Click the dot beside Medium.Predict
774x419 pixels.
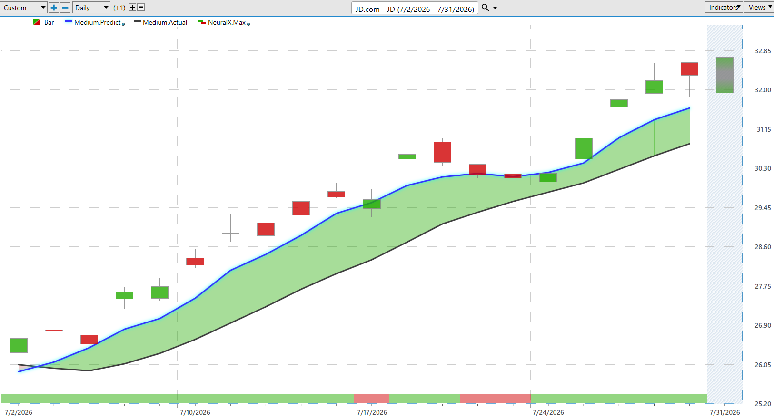tap(123, 24)
